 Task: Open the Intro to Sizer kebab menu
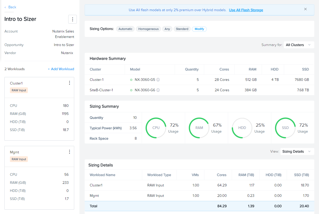[x=72, y=19]
